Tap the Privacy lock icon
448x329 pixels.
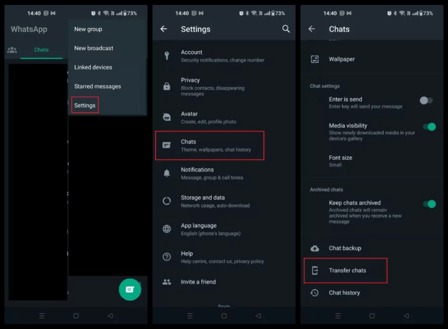(x=167, y=86)
